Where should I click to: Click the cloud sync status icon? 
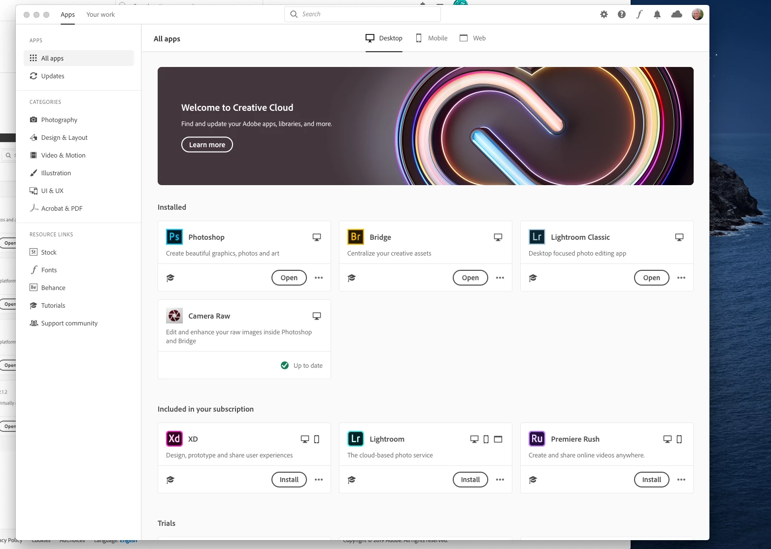point(677,14)
